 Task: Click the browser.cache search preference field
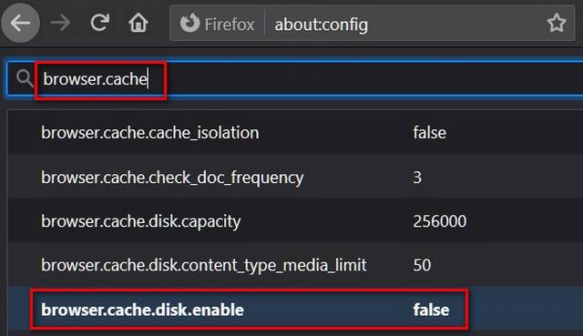click(295, 78)
